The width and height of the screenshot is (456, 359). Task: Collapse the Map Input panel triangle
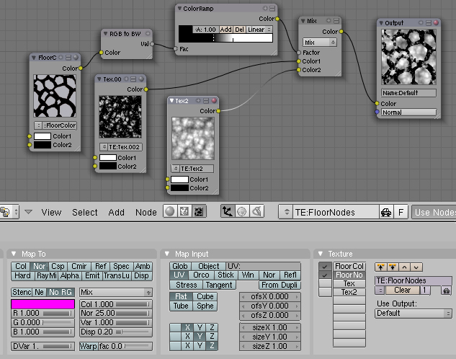(x=167, y=254)
